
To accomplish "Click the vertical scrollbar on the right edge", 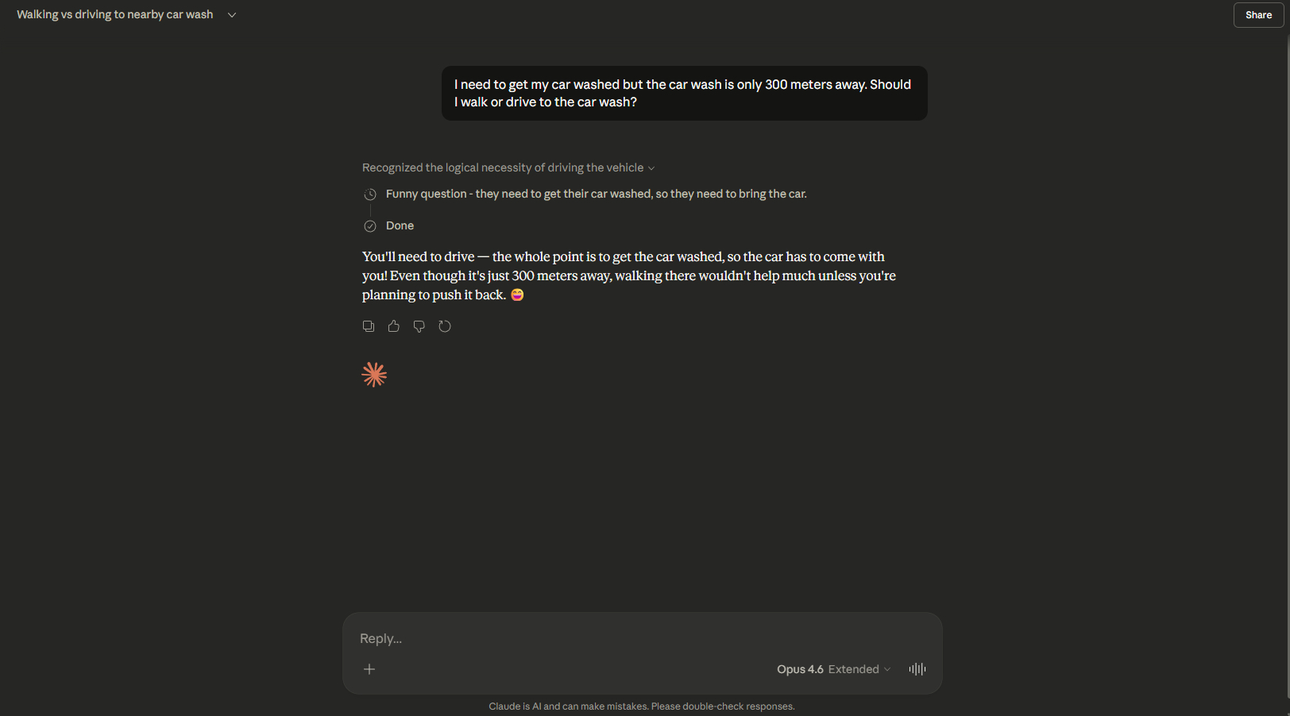I will coord(1287,357).
